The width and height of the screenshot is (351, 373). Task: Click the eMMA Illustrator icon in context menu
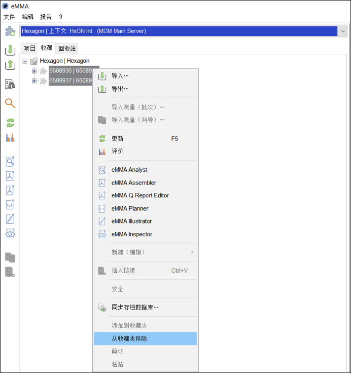[102, 221]
